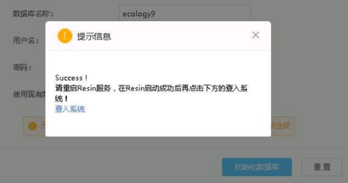The image size is (348, 183).
Task: Click the second message line reading 统！
Action: [62, 99]
